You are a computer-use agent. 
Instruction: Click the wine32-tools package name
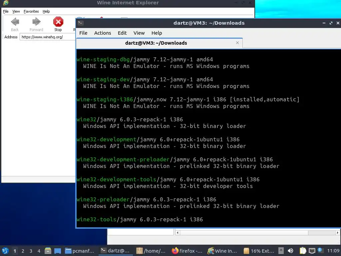pyautogui.click(x=96, y=219)
